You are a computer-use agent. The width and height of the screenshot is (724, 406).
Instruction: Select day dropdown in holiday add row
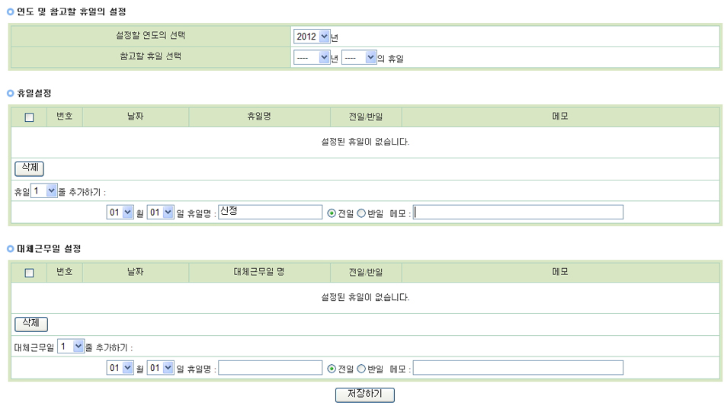coord(160,213)
